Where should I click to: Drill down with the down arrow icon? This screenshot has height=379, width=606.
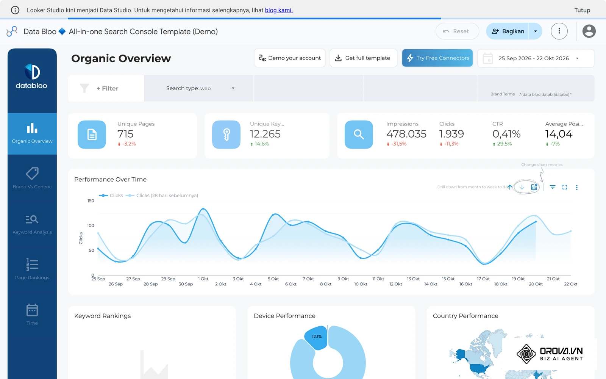[522, 187]
